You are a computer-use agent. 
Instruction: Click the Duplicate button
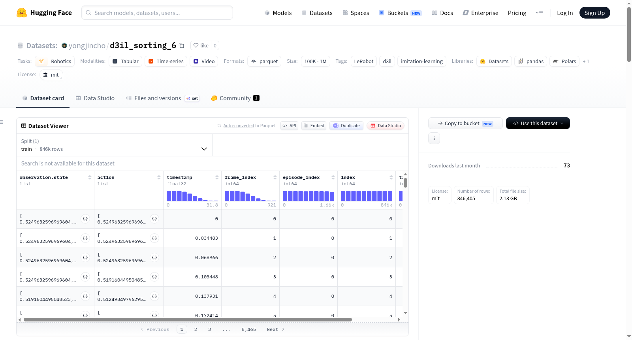[346, 126]
